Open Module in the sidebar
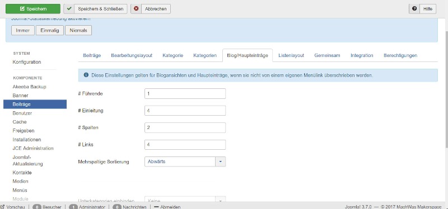 pos(20,199)
